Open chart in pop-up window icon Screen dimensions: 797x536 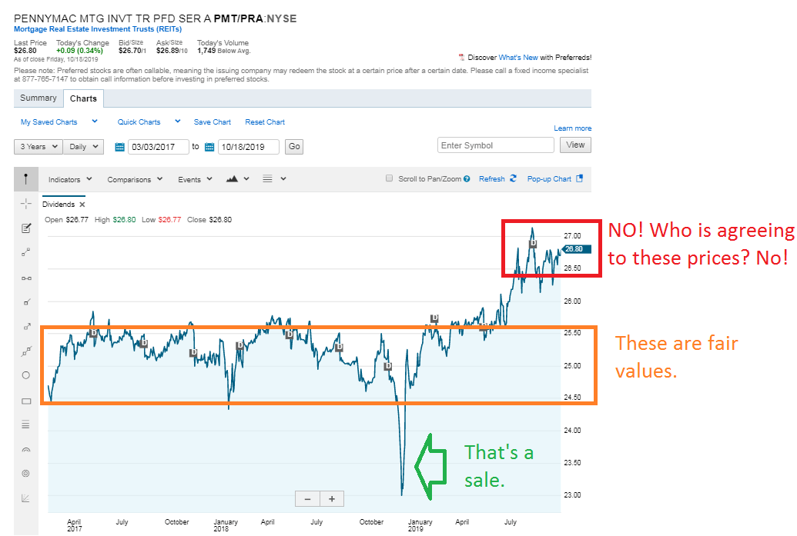580,179
